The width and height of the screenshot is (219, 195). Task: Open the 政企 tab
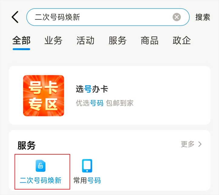click(181, 40)
